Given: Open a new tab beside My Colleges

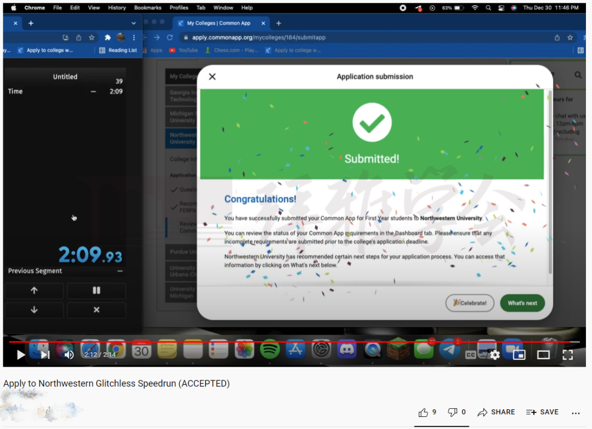Looking at the screenshot, I should click(x=278, y=23).
